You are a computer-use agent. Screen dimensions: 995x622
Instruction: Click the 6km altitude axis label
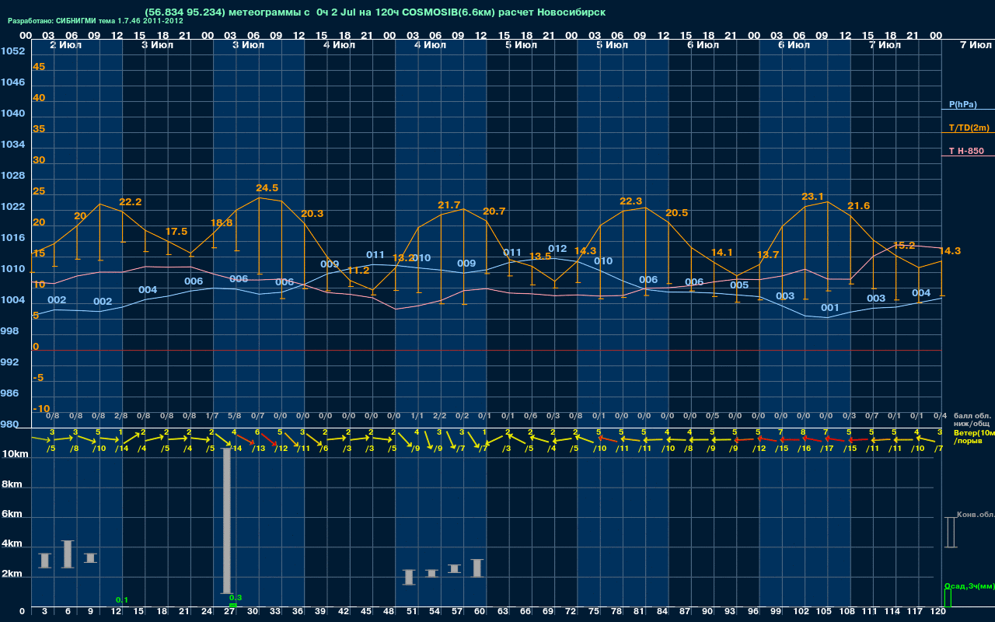point(12,515)
